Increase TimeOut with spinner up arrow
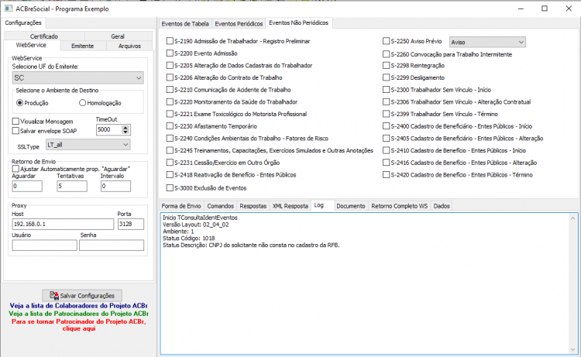 coord(125,128)
